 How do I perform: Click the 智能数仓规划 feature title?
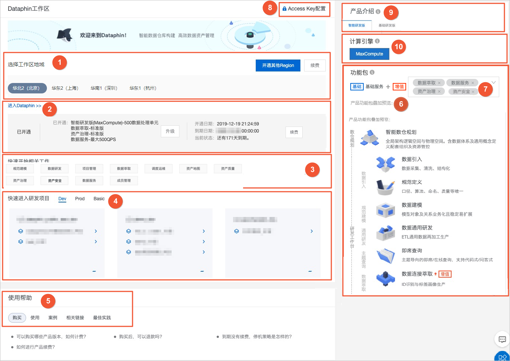click(x=401, y=132)
